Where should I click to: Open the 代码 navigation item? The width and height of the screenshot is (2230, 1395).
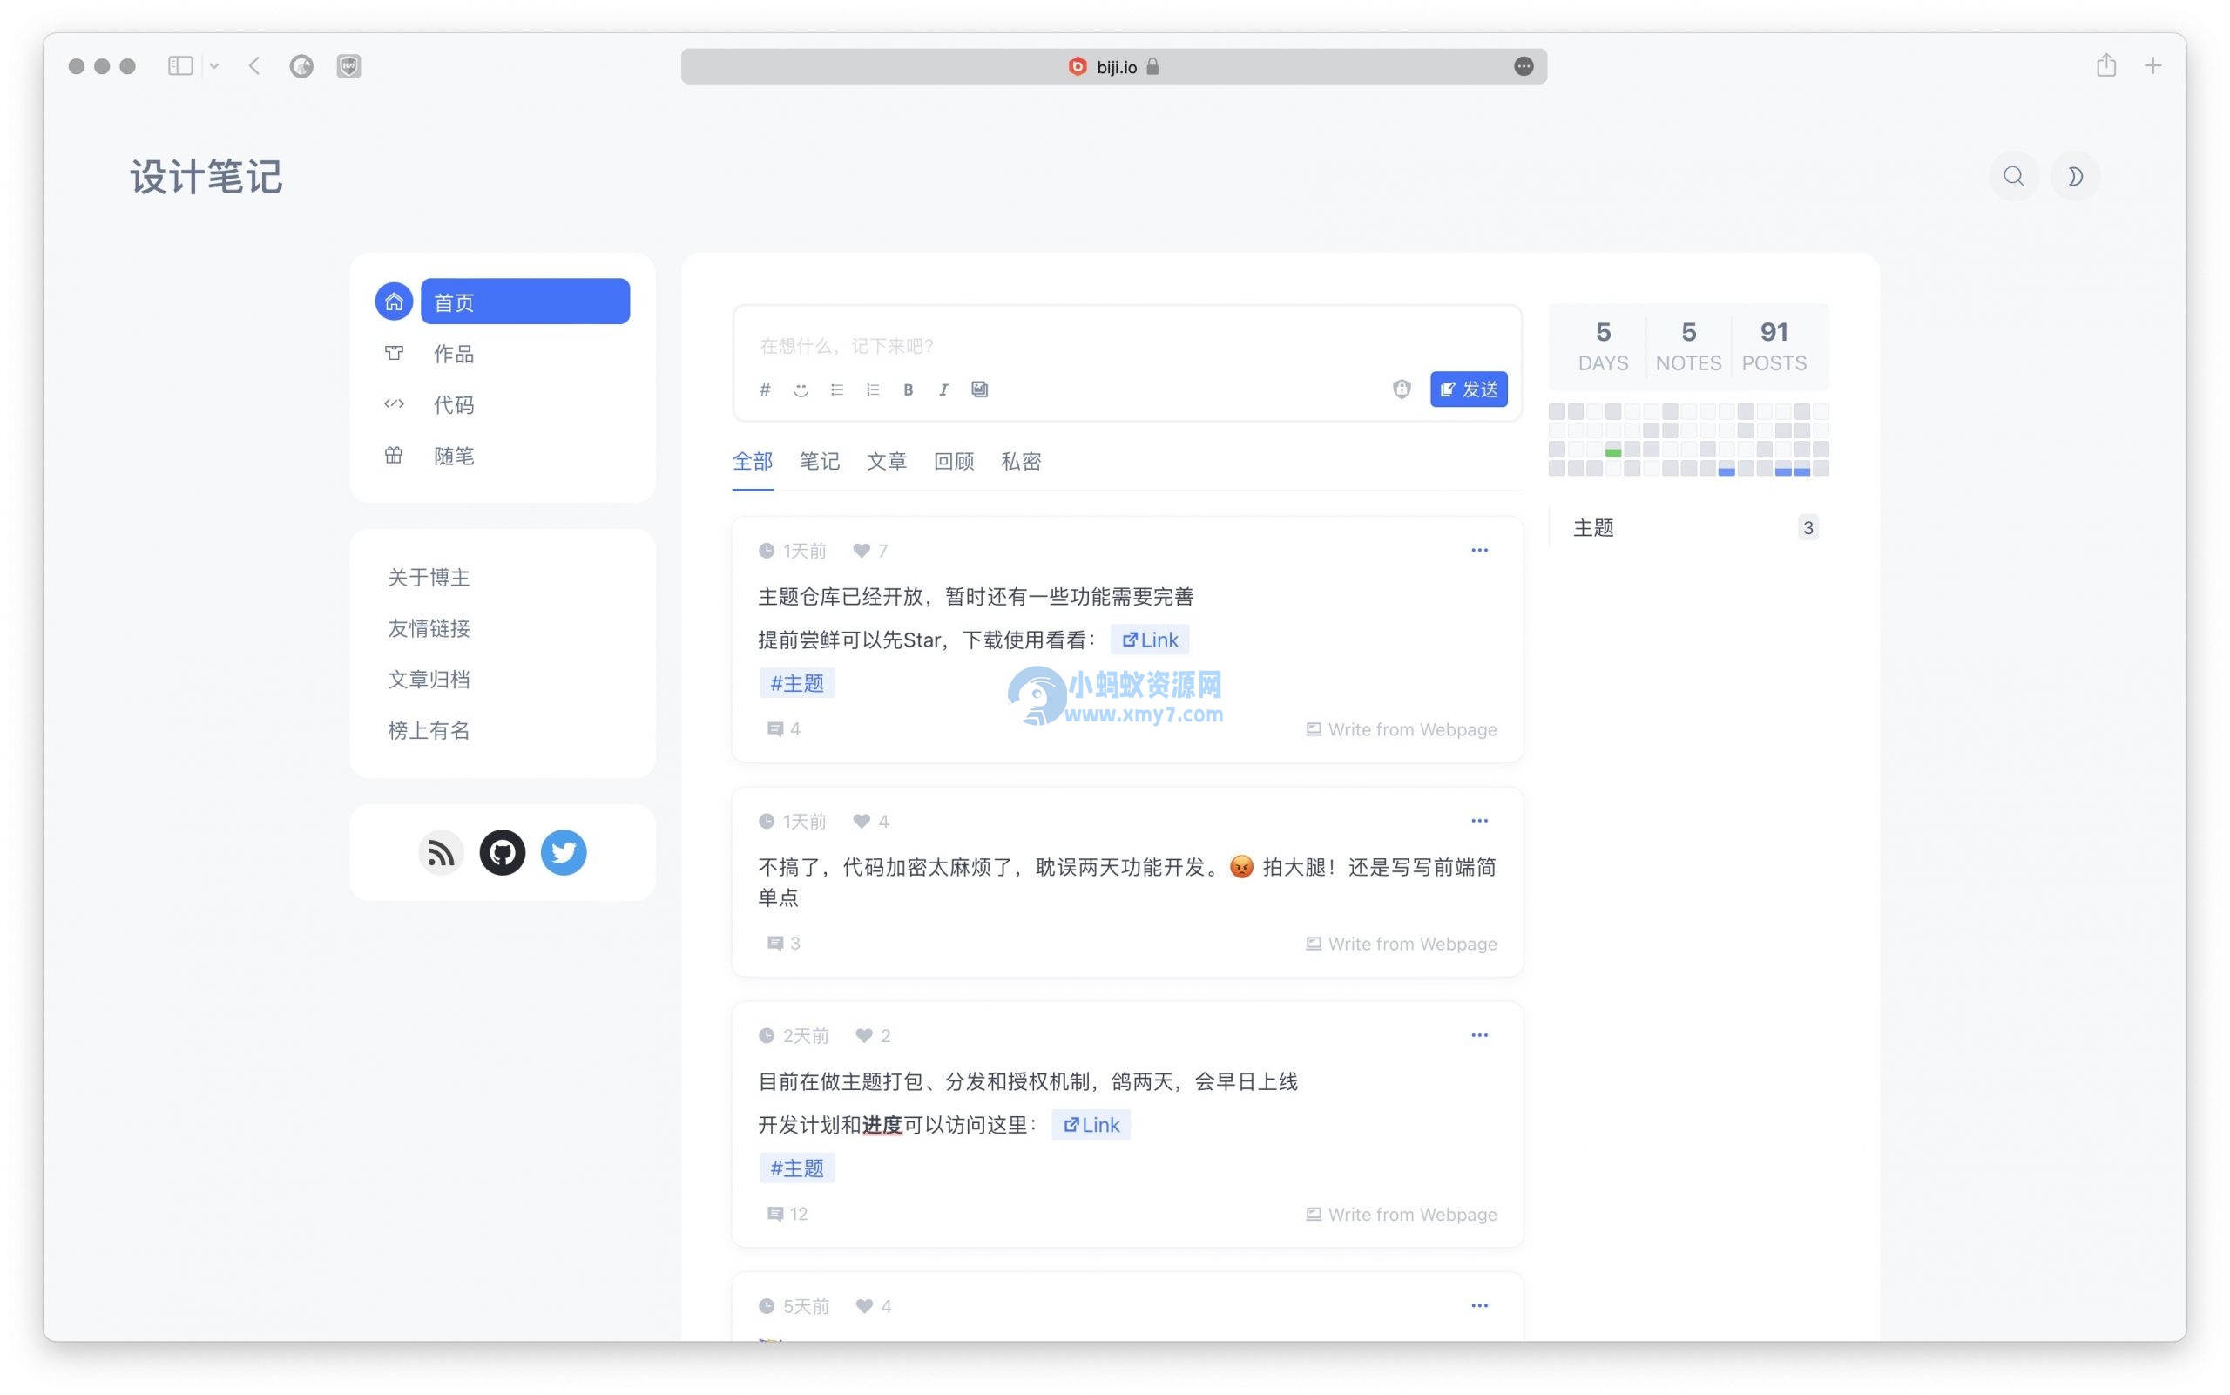pyautogui.click(x=453, y=404)
